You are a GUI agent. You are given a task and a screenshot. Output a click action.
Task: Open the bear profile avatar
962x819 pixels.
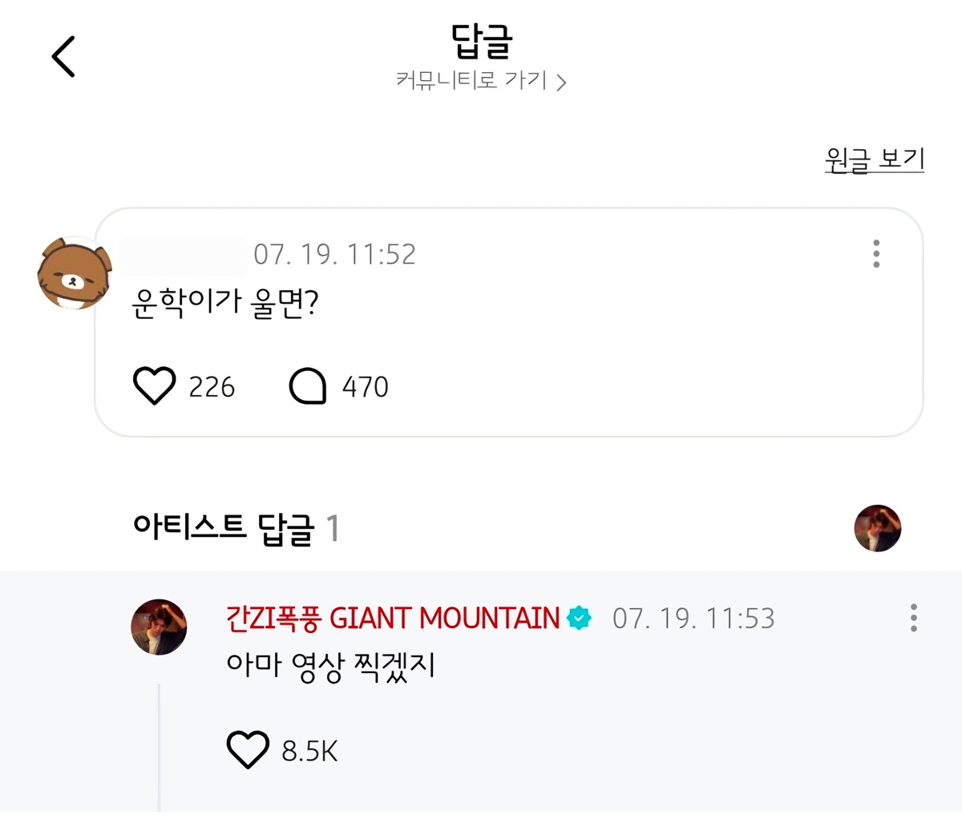pyautogui.click(x=74, y=274)
